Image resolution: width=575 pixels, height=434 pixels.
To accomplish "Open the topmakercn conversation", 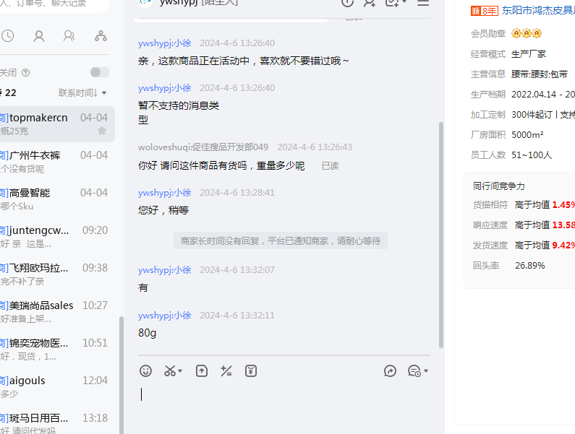I will click(x=57, y=124).
